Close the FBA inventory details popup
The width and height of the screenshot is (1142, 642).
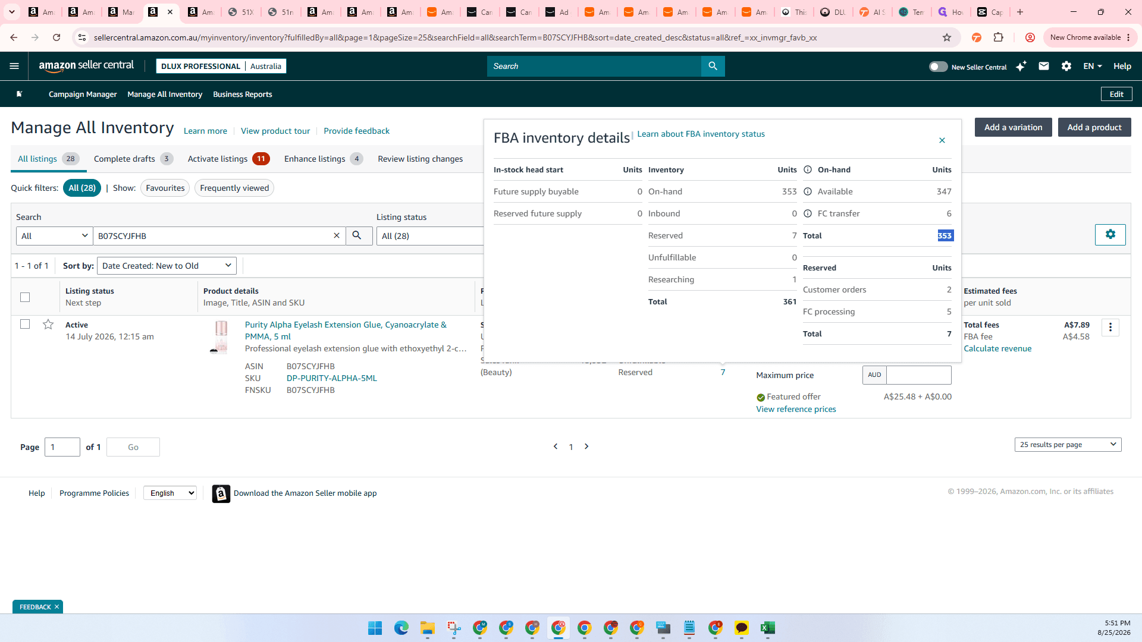coord(942,140)
